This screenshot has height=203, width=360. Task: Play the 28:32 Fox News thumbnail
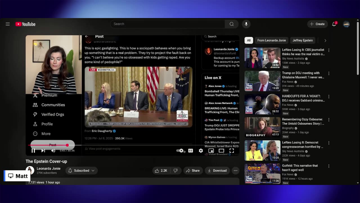262,104
